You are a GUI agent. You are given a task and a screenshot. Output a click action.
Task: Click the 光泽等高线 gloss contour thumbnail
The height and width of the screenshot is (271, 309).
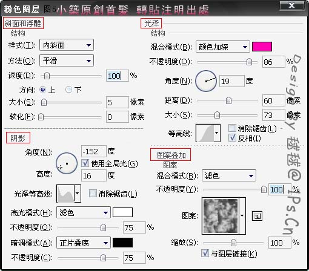65,194
